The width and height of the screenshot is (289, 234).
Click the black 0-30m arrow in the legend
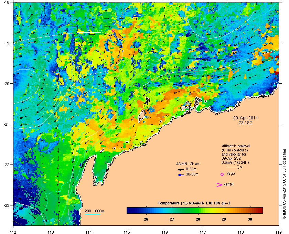click(181, 169)
